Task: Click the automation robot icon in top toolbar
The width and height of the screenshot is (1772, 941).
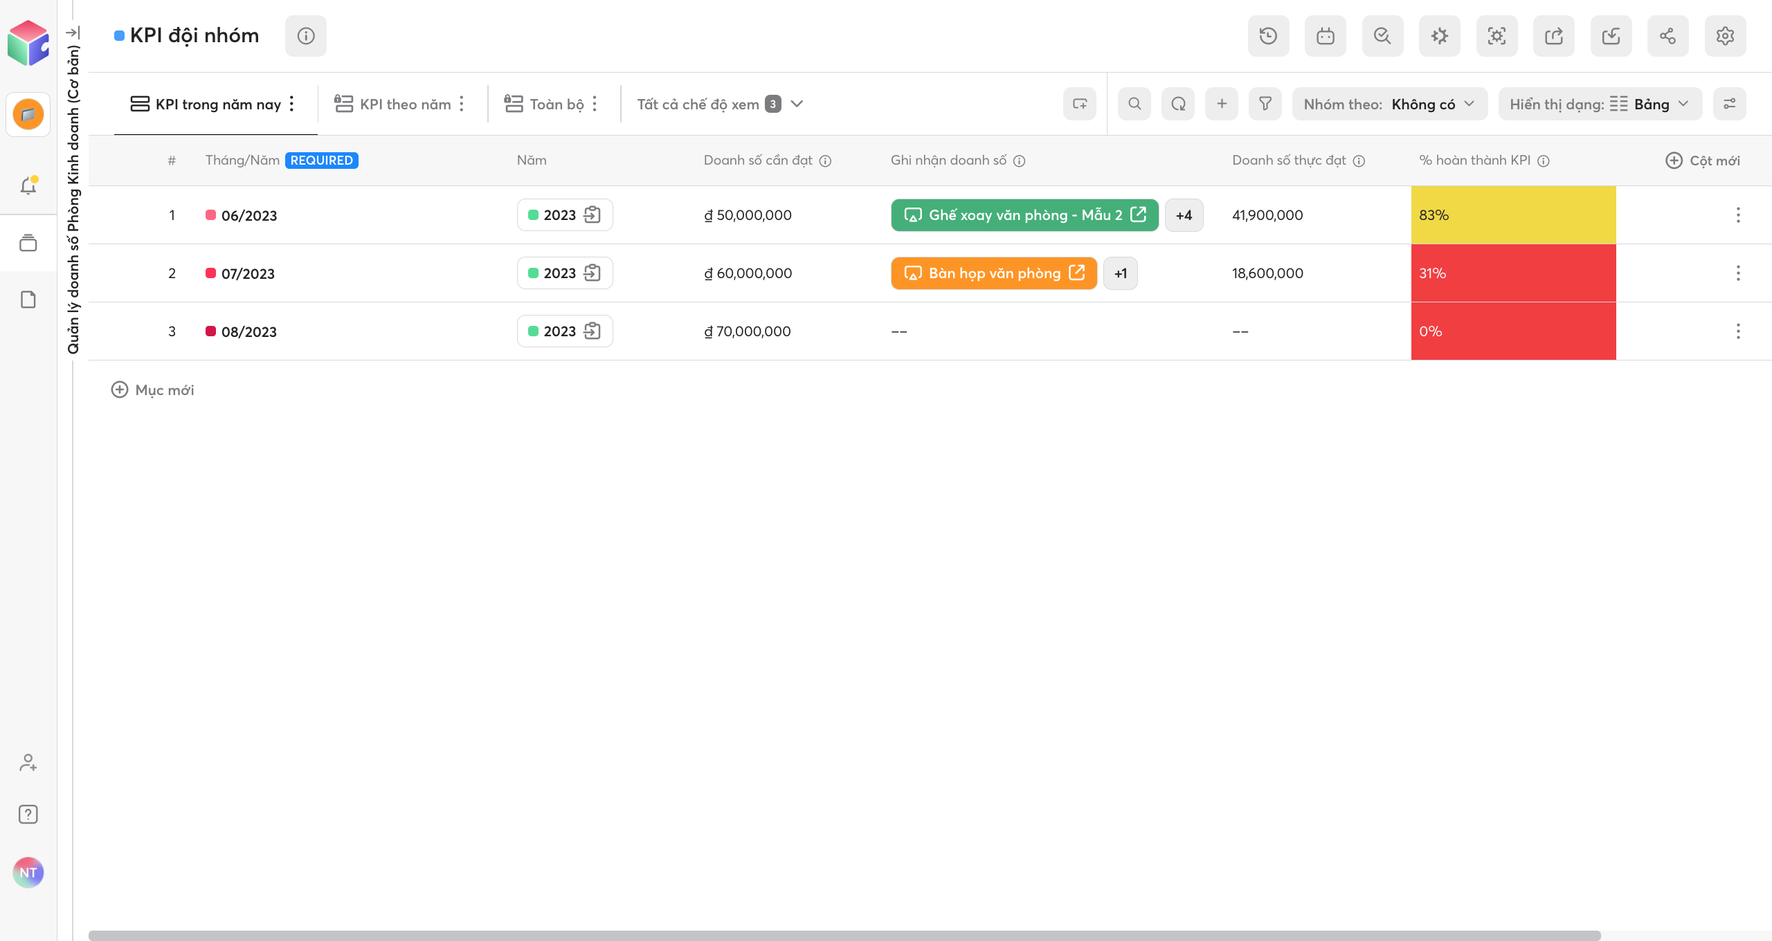Action: 1326,36
